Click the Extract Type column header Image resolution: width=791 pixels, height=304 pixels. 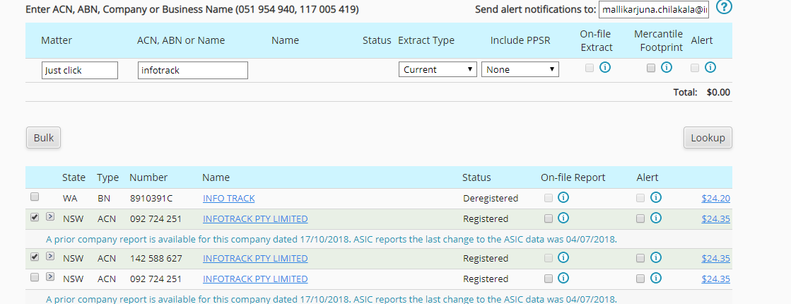coord(426,40)
